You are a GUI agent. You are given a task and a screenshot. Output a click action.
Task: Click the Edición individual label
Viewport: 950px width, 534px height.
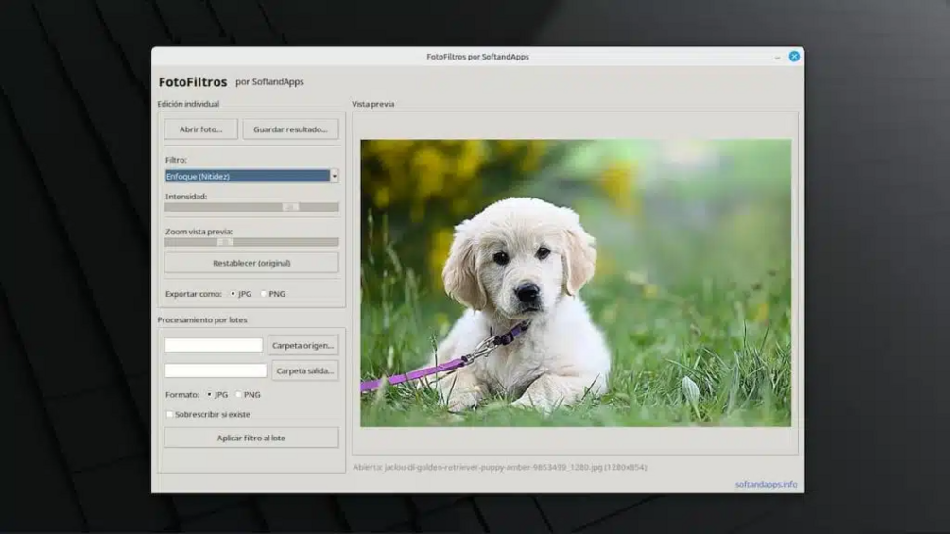point(188,104)
